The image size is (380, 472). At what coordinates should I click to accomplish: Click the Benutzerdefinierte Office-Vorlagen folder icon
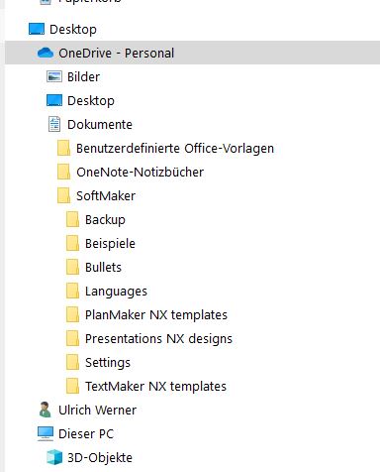(x=63, y=148)
